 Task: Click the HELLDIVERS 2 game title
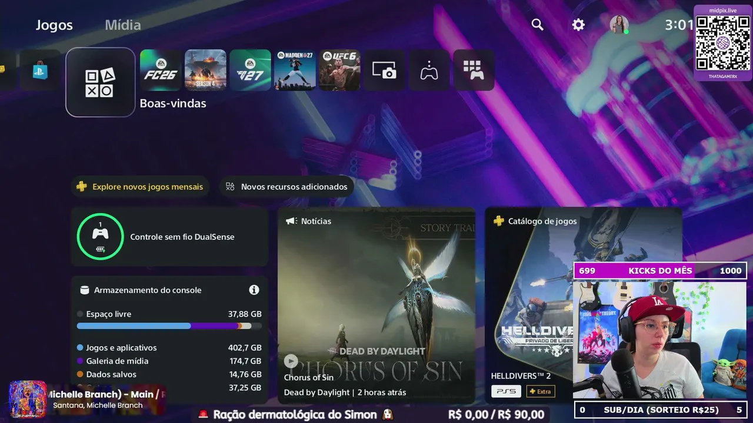521,376
